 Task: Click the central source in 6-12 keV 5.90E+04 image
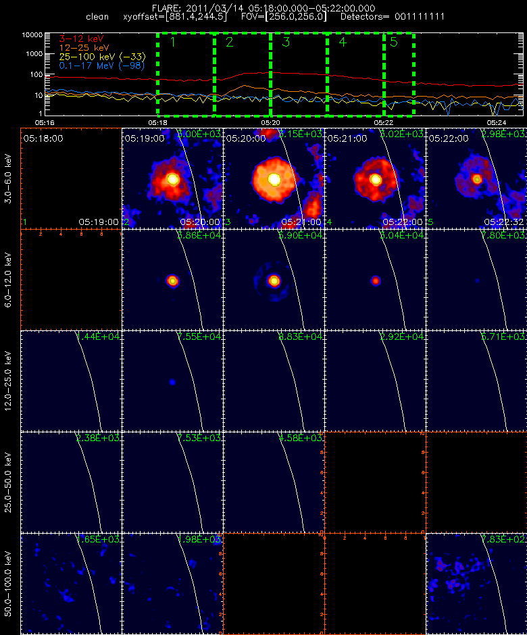pyautogui.click(x=274, y=280)
